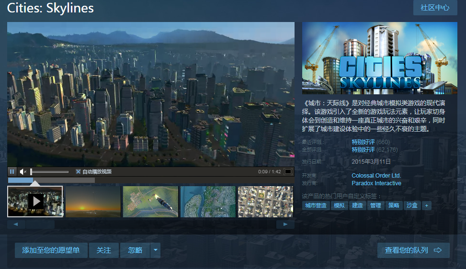Screen dimensions: 466x269
Task: Open developer Colossal Order Ltd. link
Action: [376, 176]
